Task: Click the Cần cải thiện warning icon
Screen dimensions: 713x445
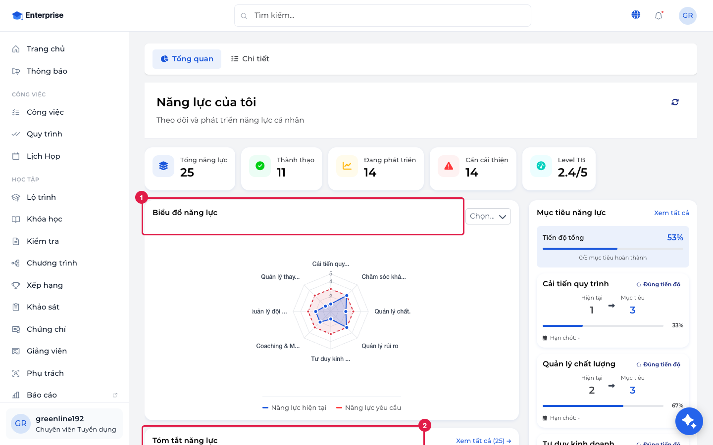Action: (x=449, y=166)
